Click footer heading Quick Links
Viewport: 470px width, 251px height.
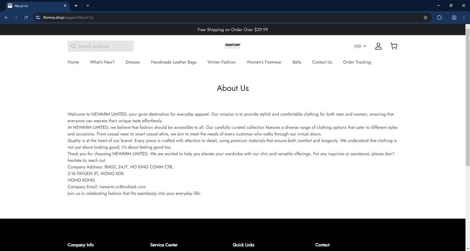[243, 245]
